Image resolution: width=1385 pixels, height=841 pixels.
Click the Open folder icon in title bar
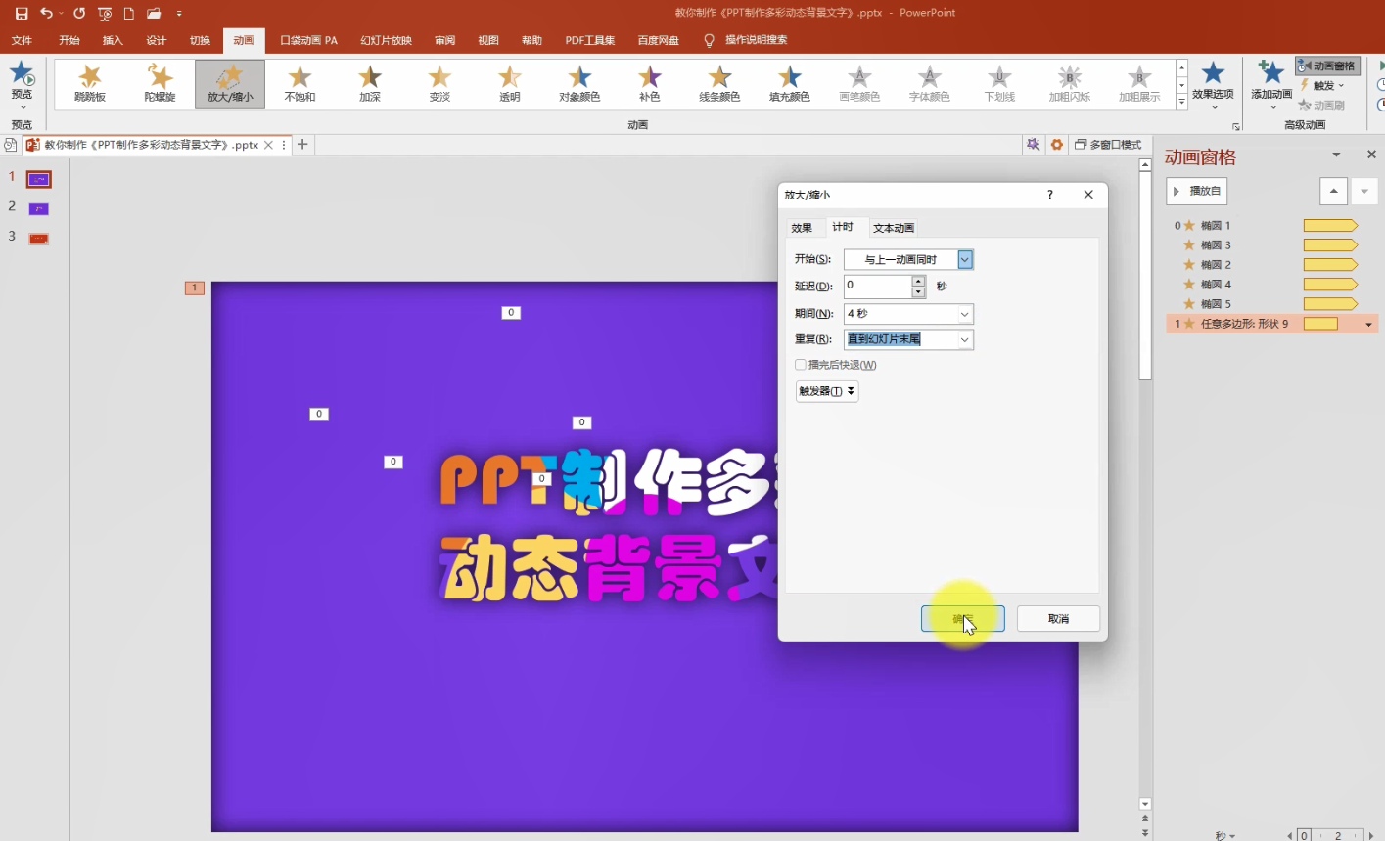pyautogui.click(x=154, y=14)
